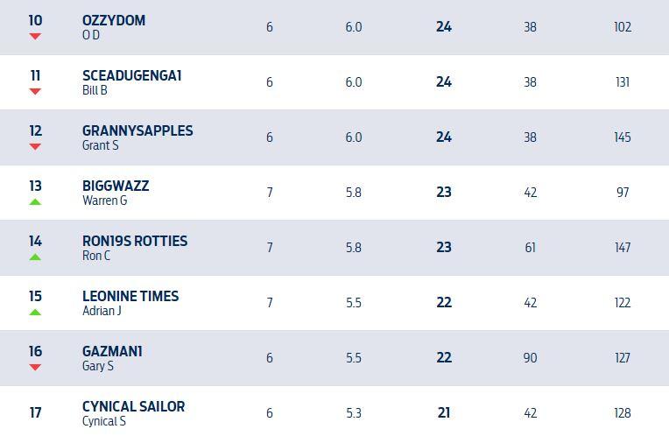Click the red down arrow under rank 12

click(x=35, y=147)
